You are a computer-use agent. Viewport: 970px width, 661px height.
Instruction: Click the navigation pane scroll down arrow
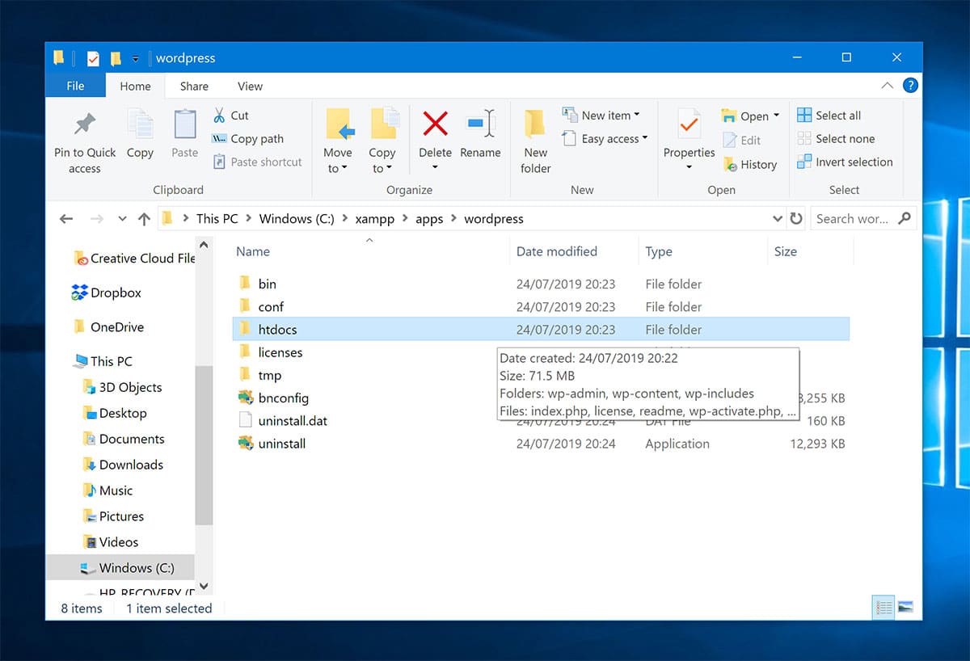coord(204,586)
